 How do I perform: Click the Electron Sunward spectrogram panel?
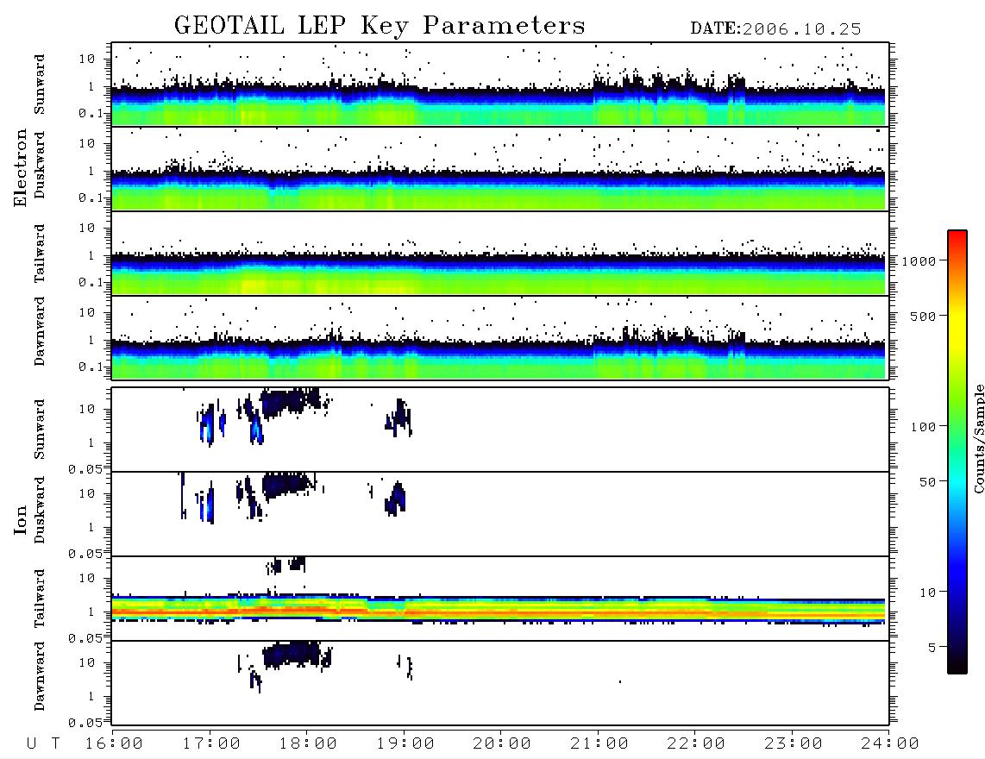point(500,85)
